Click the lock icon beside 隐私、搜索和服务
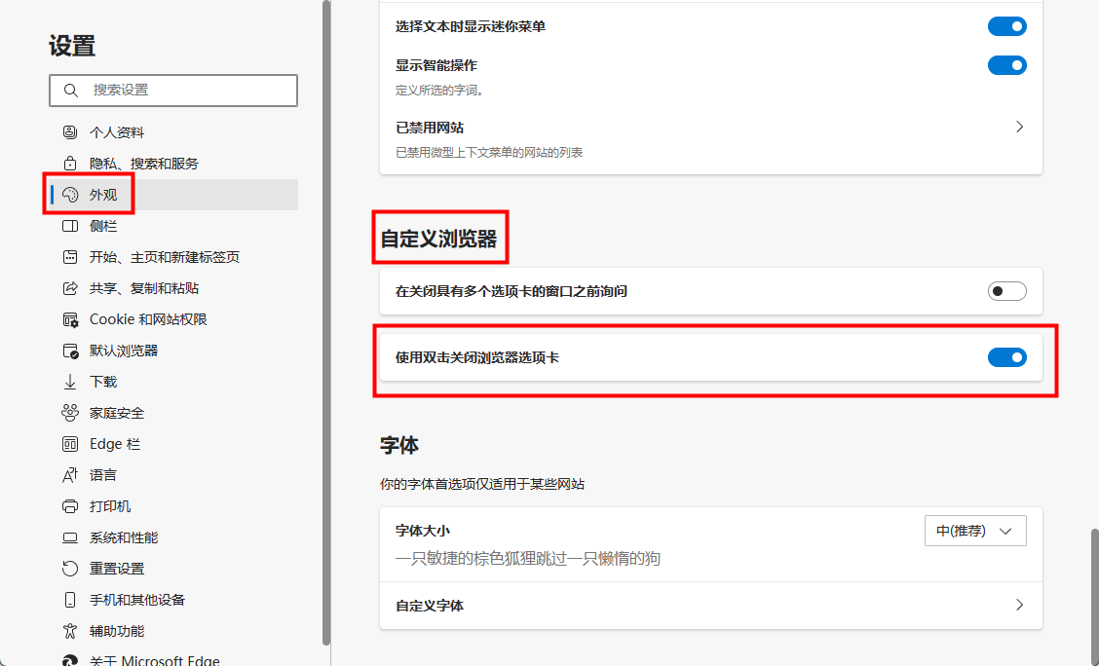1099x666 pixels. [x=70, y=164]
